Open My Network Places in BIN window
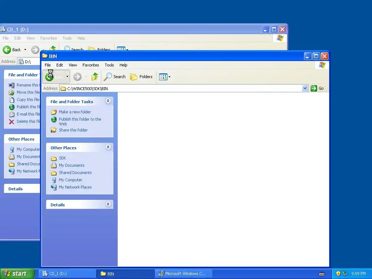 (x=75, y=187)
